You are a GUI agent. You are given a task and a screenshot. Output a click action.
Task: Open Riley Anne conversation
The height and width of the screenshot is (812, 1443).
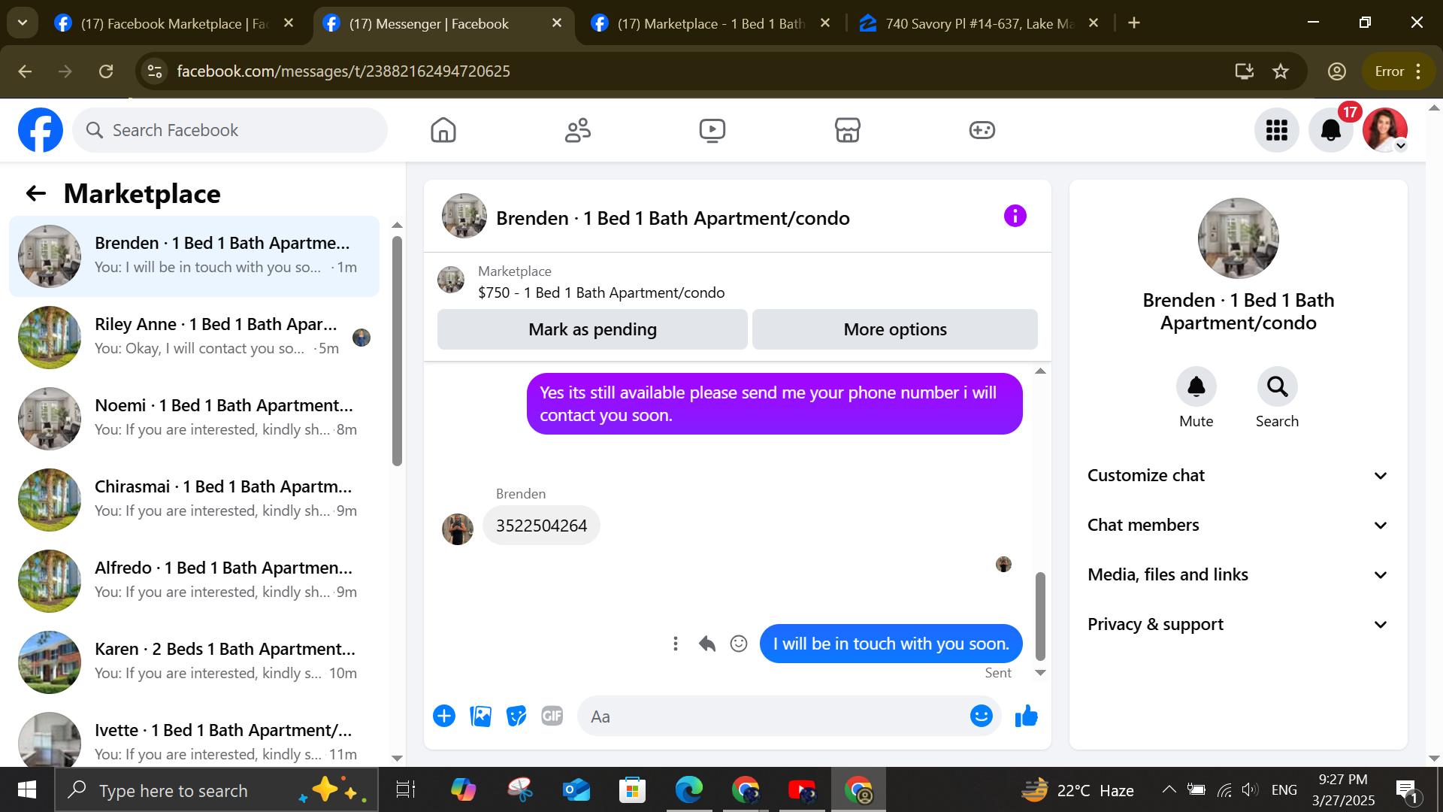194,337
